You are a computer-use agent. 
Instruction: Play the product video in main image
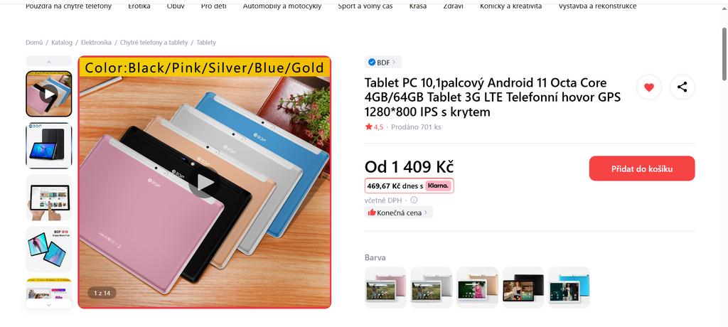(204, 183)
